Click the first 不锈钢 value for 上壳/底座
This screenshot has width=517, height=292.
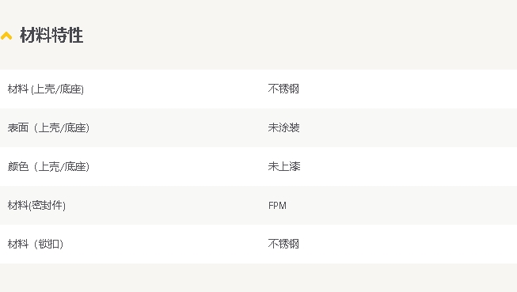click(283, 89)
